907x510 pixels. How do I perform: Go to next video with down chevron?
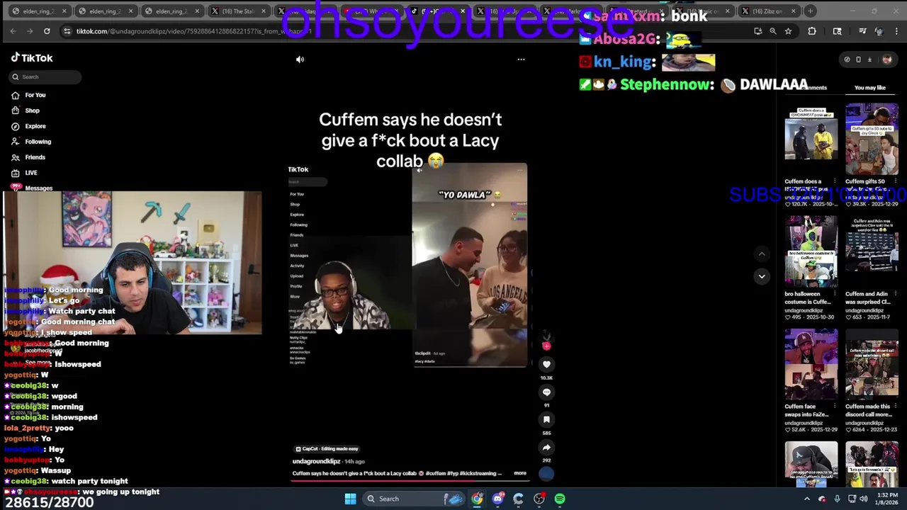[x=762, y=276]
